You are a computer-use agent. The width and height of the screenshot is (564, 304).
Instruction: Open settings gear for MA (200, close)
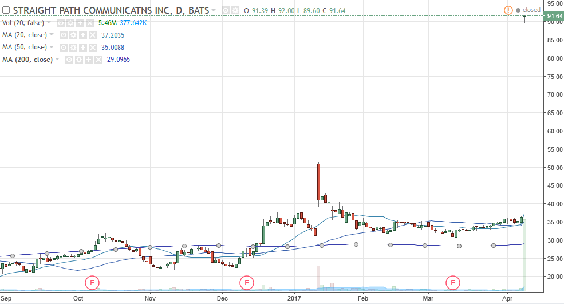coord(79,60)
